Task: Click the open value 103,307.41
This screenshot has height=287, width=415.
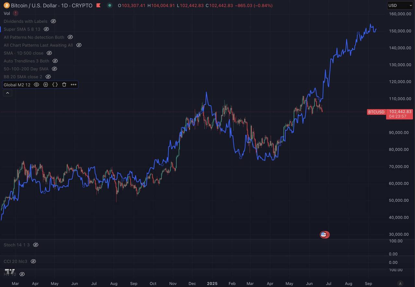Action: coord(134,6)
